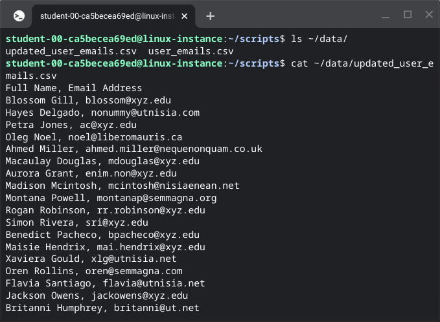The image size is (440, 322).
Task: Click the first student-00 prompt before 'ls'
Action: (x=145, y=39)
